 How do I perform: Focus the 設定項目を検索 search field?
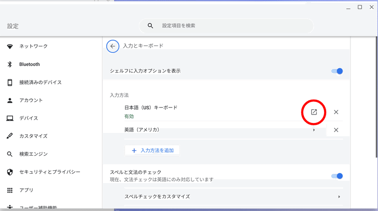[x=226, y=26]
